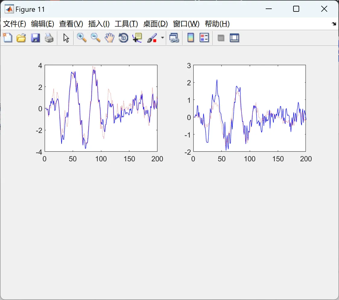Close the Figure 11 window
Viewport: 339px width, 300px height.
tap(324, 9)
